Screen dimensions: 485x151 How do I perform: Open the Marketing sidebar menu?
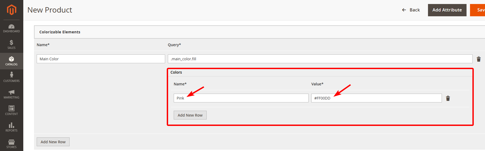click(12, 94)
